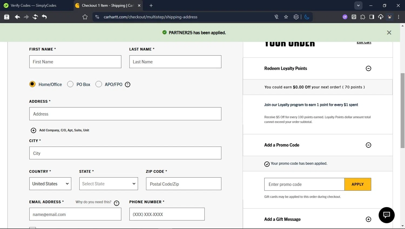Screen dimensions: 405x229
Task: Select the Home/Office radio button
Action: pyautogui.click(x=32, y=84)
